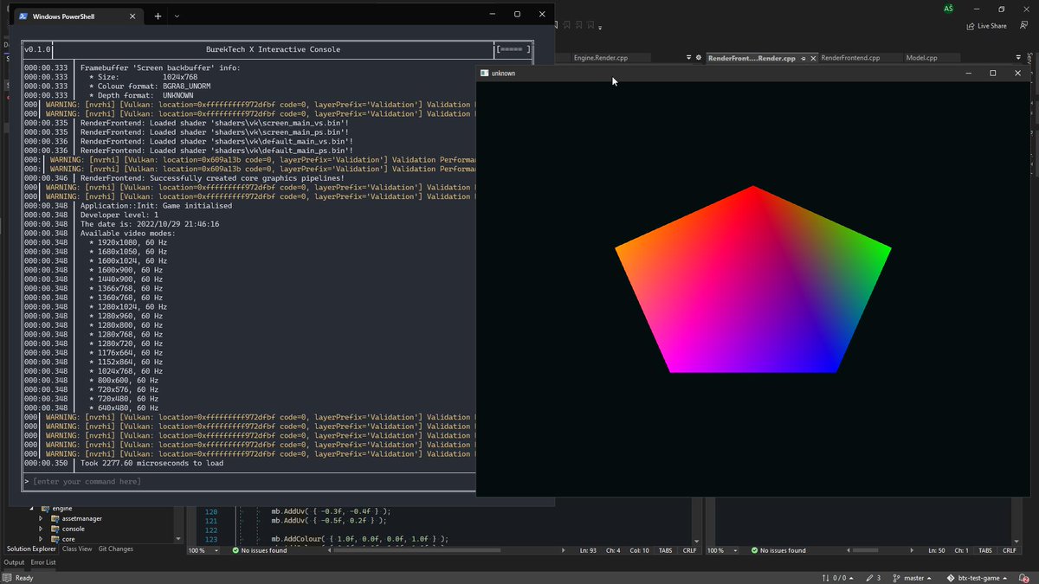Change CRLF line ending in left editor

689,550
